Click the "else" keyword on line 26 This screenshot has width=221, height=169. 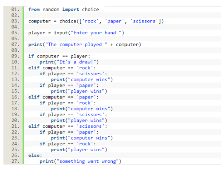(35, 155)
